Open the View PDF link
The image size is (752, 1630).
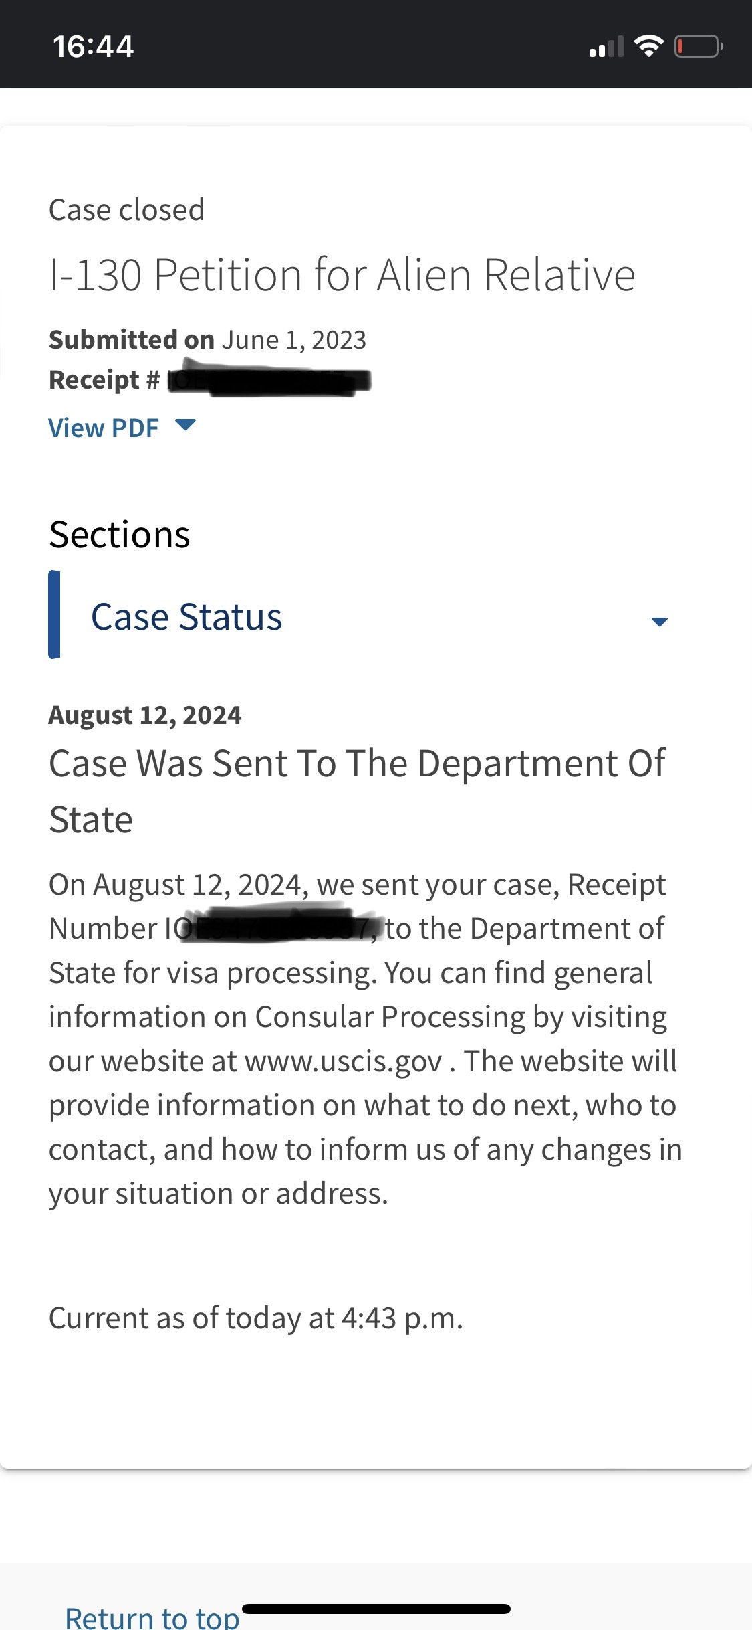coord(104,428)
